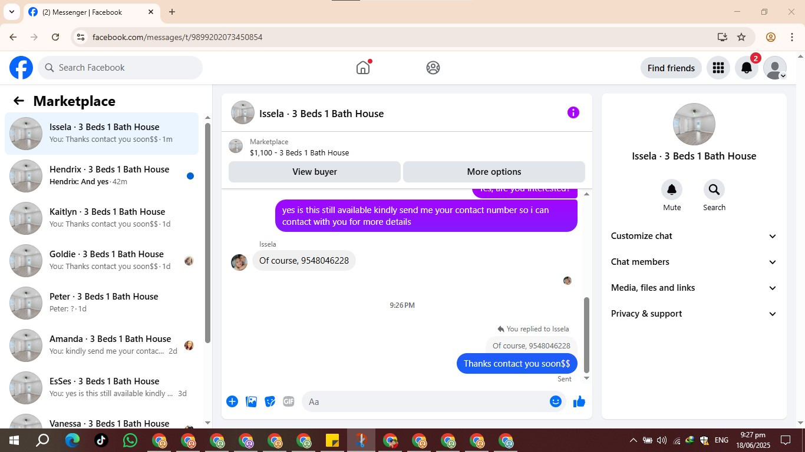Send a thumbs-up like
Image resolution: width=805 pixels, height=452 pixels.
tap(579, 401)
